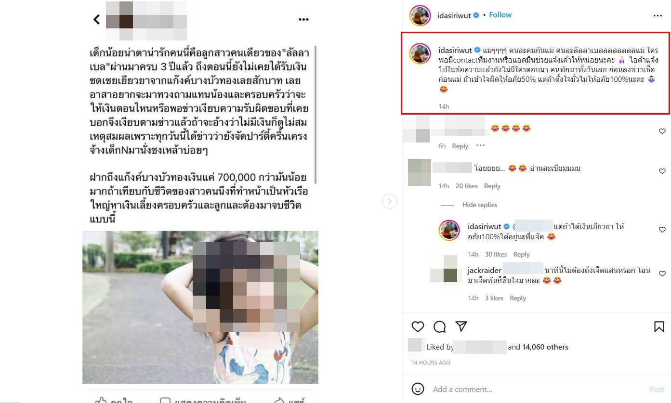
Task: Go to the next image with the arrow
Action: click(x=390, y=201)
